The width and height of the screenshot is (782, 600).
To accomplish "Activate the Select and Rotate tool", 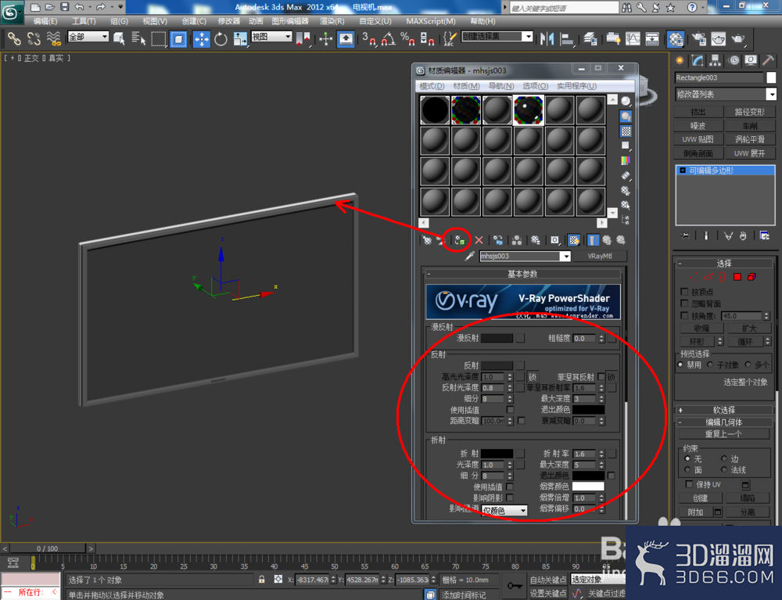I will (221, 39).
